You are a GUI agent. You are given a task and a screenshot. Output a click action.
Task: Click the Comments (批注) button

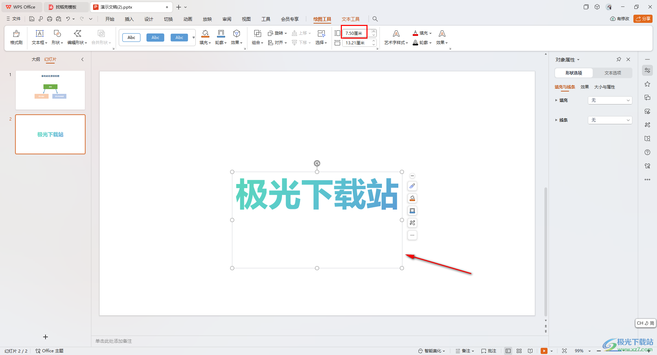(x=489, y=351)
